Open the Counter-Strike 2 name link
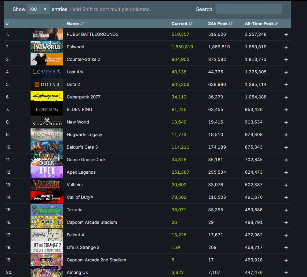Screen dimensions: 307x277 (x=83, y=59)
